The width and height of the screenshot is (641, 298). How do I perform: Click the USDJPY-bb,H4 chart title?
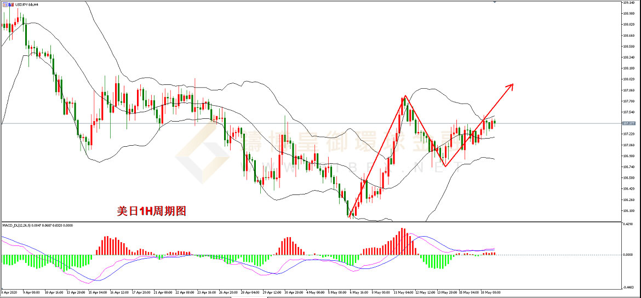click(26, 5)
